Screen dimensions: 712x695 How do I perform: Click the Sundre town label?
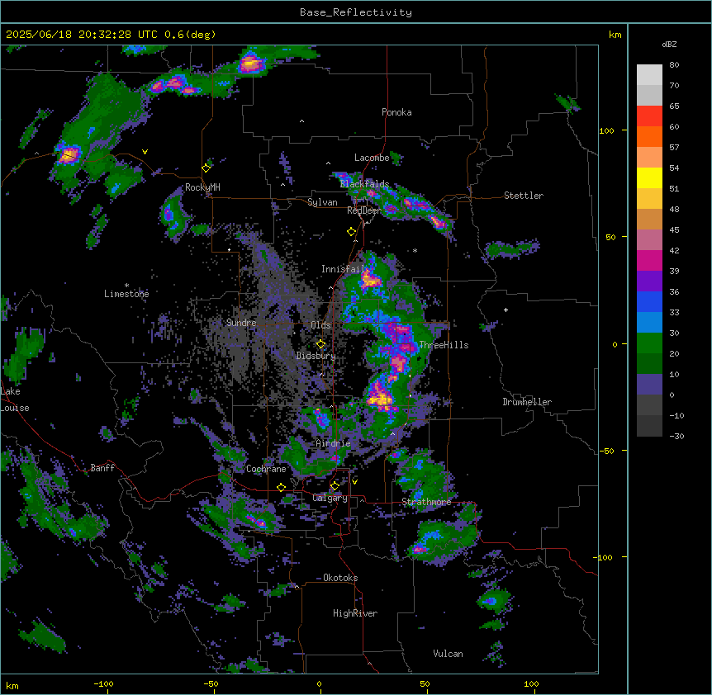coord(241,323)
